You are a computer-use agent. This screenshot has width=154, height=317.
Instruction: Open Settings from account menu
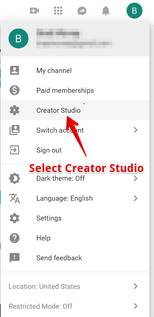75,218
